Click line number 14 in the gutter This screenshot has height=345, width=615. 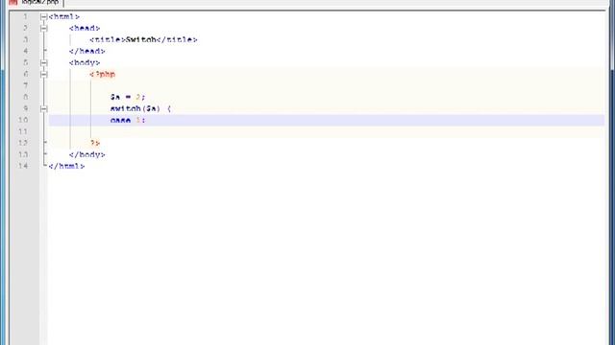point(23,166)
